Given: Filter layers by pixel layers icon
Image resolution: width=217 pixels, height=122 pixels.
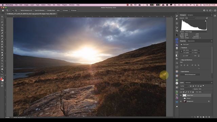Looking at the screenshot, I should click(x=191, y=86).
